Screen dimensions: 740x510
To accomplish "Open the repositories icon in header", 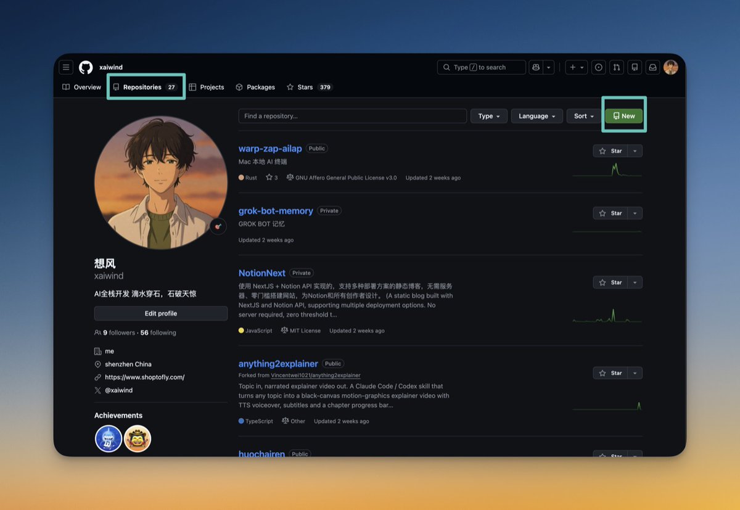I will tap(635, 67).
